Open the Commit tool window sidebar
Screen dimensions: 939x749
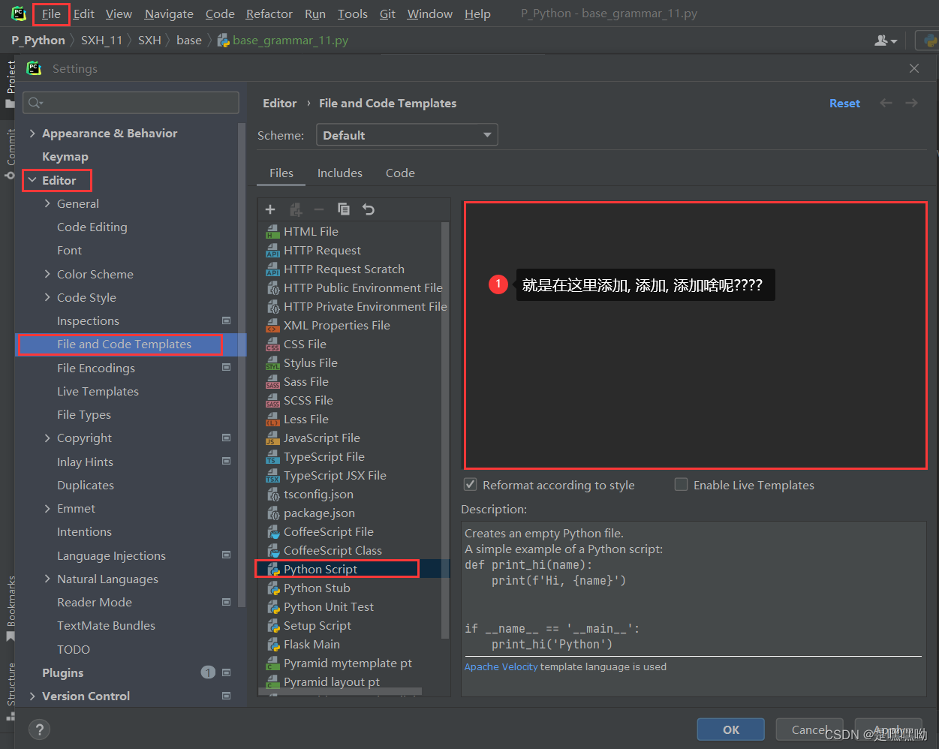tap(10, 153)
